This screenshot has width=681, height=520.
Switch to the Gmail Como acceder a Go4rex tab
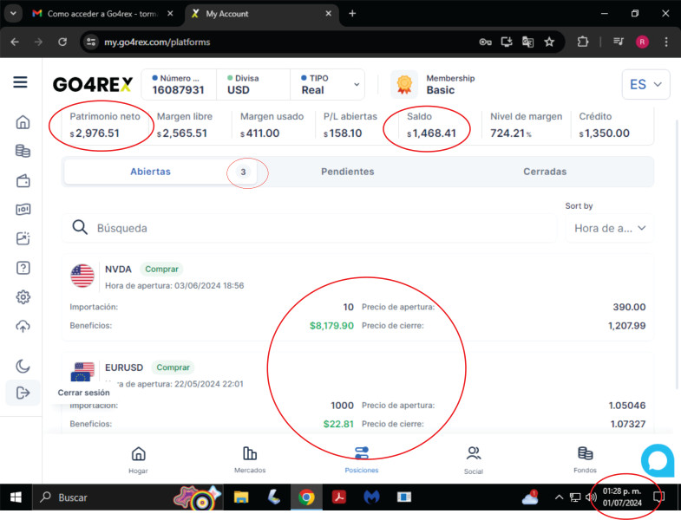tap(102, 14)
